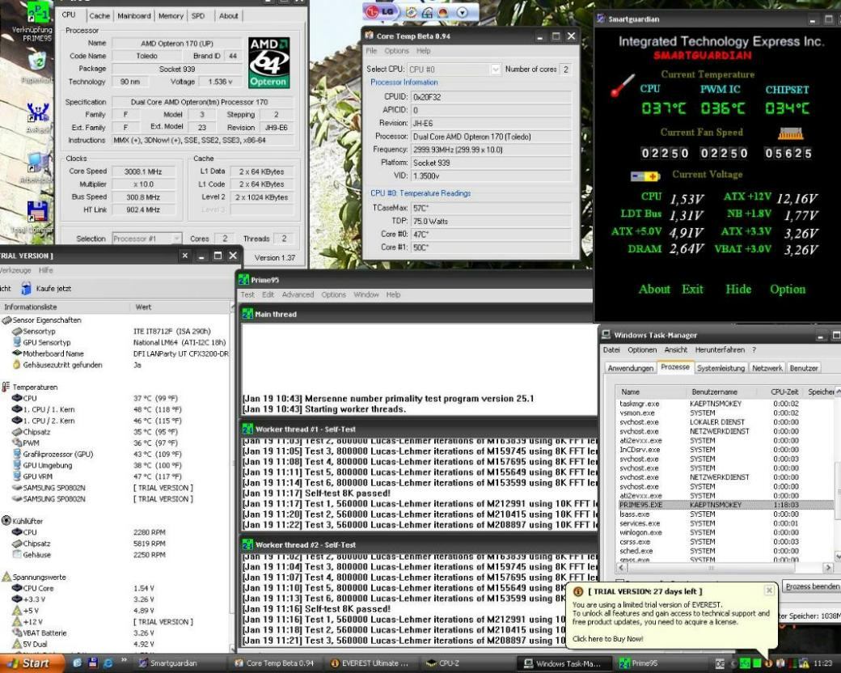The image size is (841, 673).
Task: Switch to the Netzwerk tab in Task-Manager
Action: [x=767, y=368]
